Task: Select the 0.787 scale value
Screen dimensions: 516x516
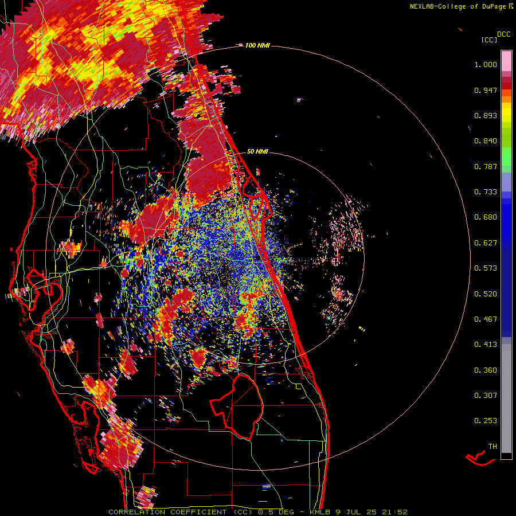Action: [x=486, y=166]
